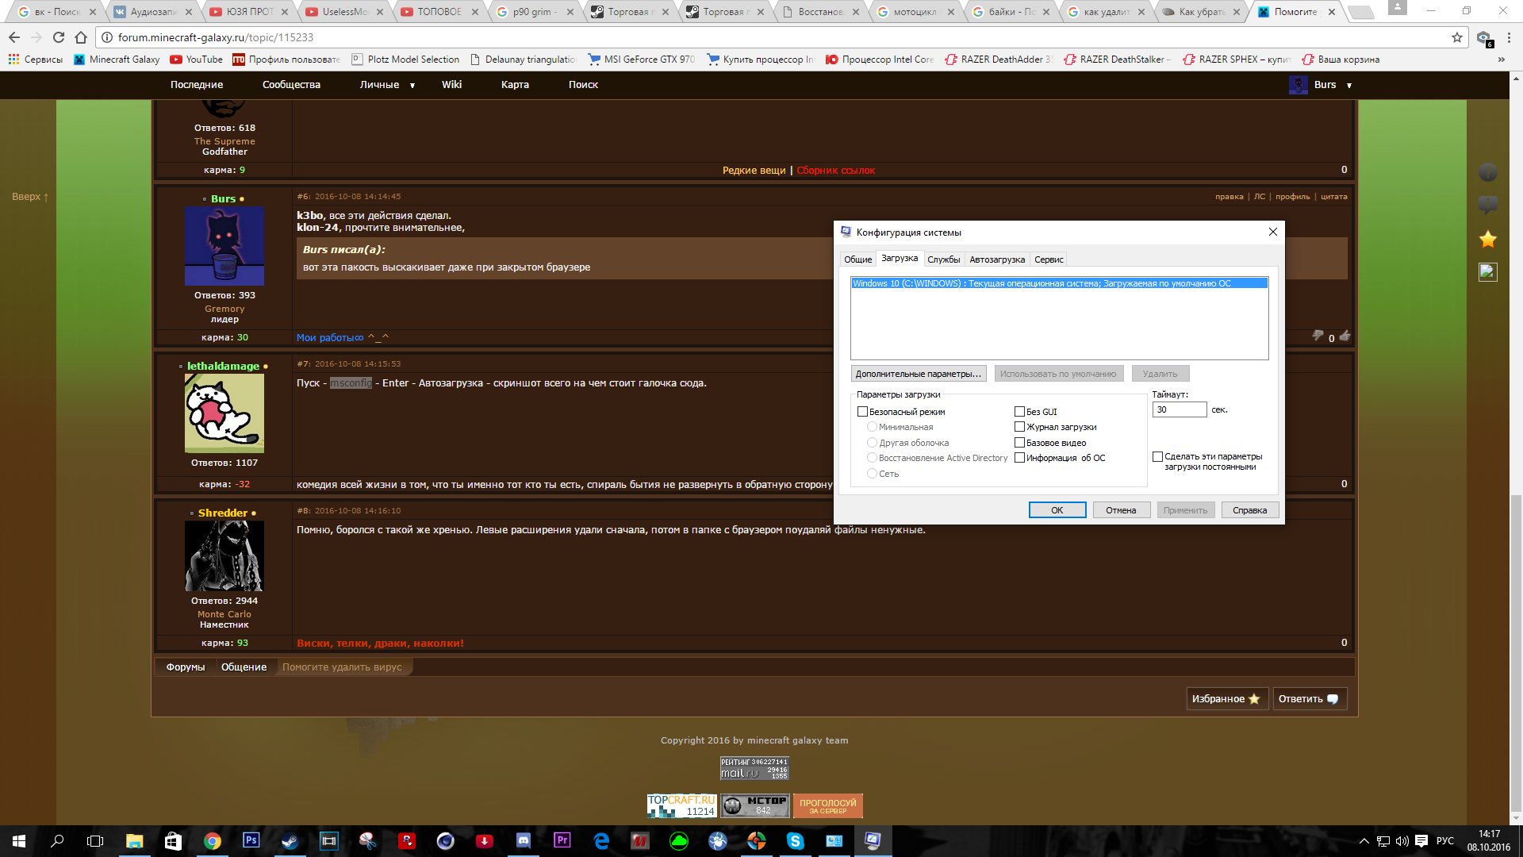Give thumbs down to Burs post
This screenshot has height=857, width=1523.
(x=1318, y=336)
